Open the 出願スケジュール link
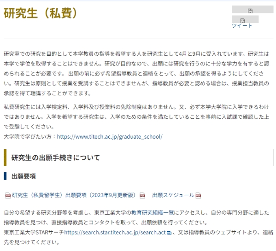 pos(173,195)
